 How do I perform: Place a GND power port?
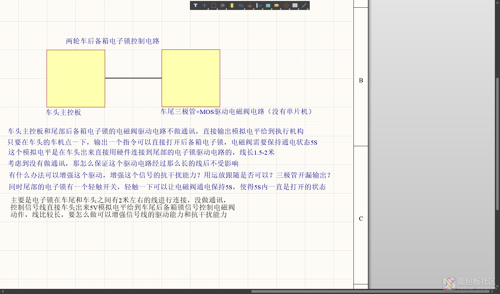(x=250, y=5)
